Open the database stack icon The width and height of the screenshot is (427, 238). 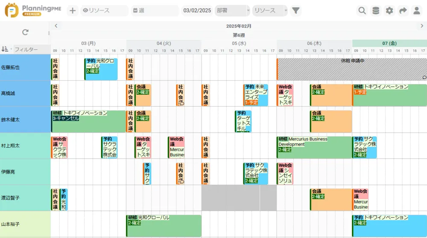[x=376, y=11]
